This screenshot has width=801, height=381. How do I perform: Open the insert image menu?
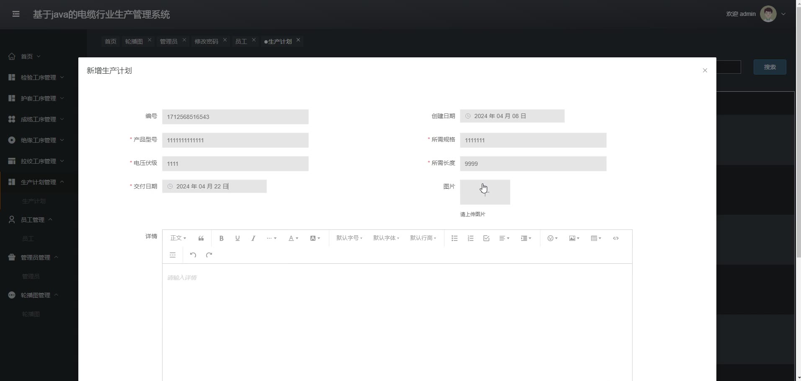574,238
